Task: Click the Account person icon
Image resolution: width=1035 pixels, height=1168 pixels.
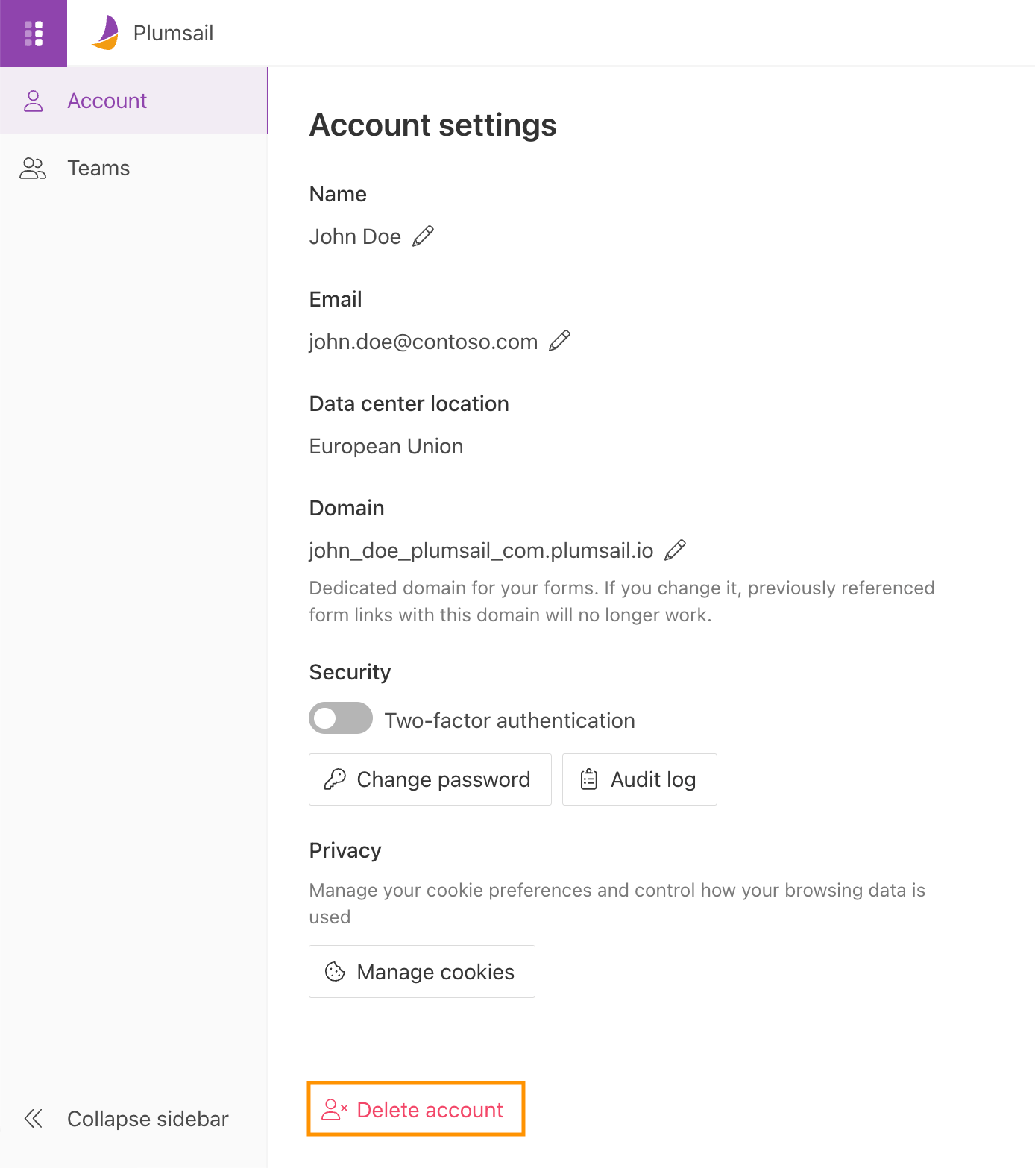Action: (x=34, y=101)
